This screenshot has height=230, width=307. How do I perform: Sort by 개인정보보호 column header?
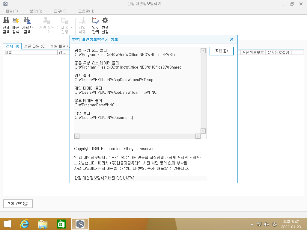[x=253, y=52]
